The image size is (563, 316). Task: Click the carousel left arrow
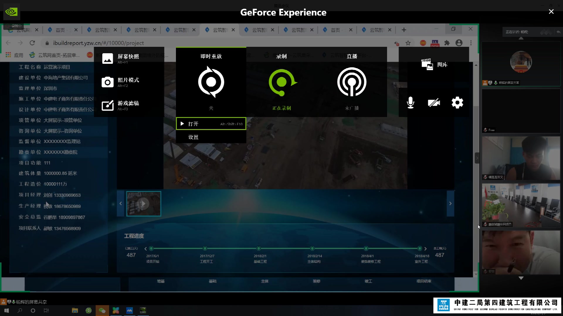(121, 203)
